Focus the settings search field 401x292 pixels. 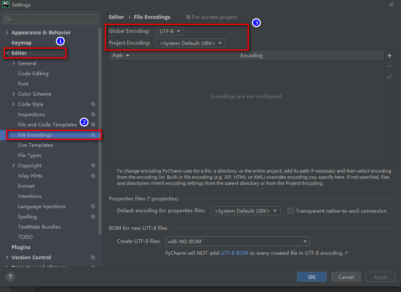pyautogui.click(x=51, y=19)
